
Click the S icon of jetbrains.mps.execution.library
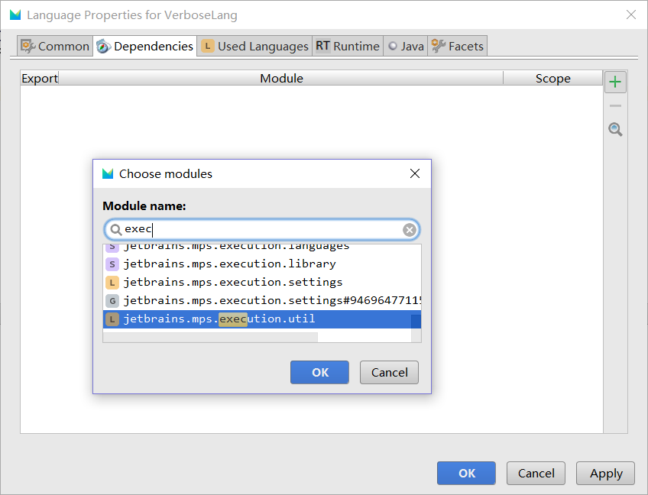112,264
